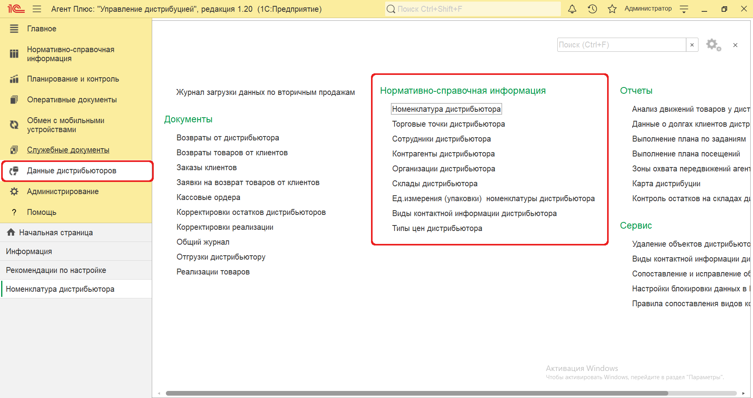
Task: Click the horizontal scrollbar thumb
Action: (417, 393)
